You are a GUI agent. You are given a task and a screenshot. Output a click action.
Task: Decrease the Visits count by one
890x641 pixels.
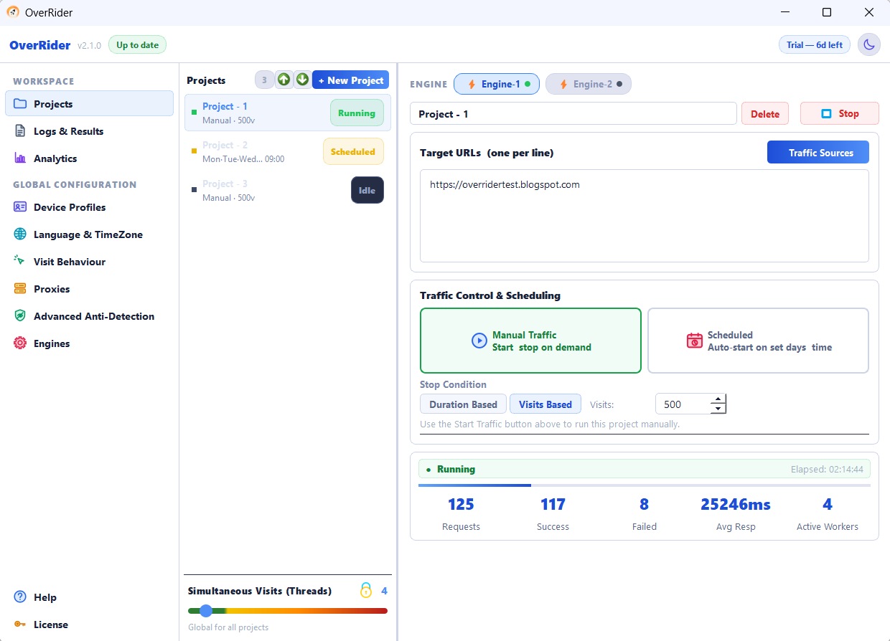(718, 409)
